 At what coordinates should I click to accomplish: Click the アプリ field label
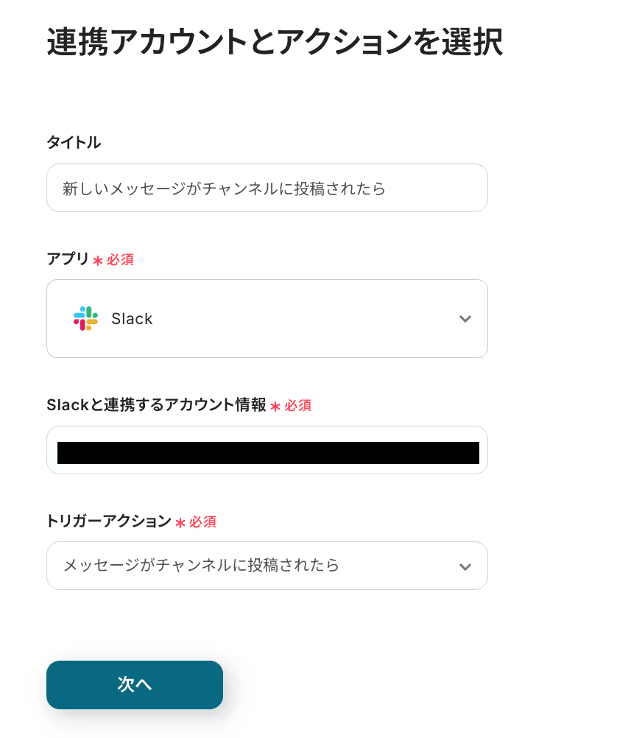(67, 259)
